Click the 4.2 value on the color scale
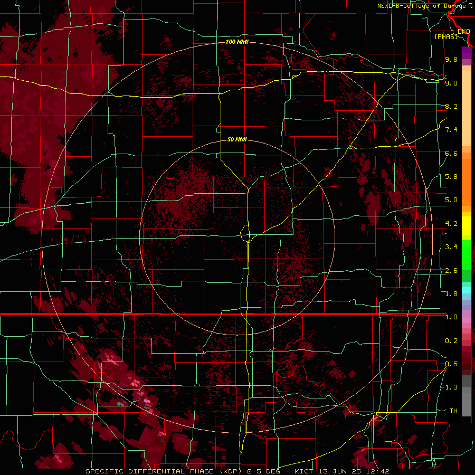Image resolution: width=475 pixels, height=475 pixels. [x=451, y=224]
